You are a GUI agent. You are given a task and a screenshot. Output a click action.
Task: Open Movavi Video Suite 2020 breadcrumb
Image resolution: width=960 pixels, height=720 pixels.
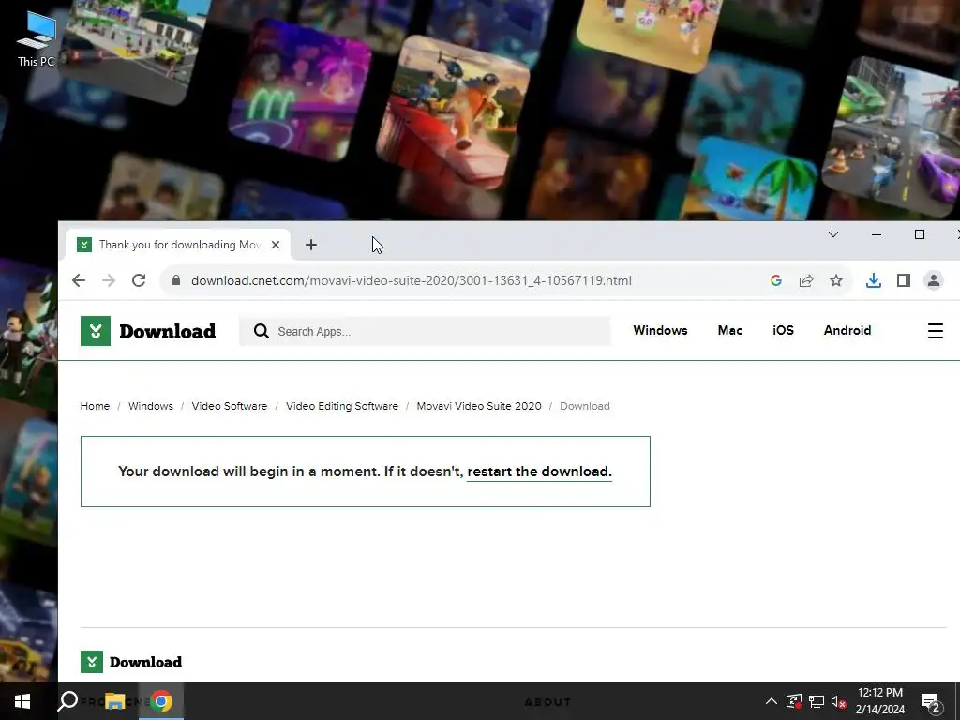click(x=479, y=406)
